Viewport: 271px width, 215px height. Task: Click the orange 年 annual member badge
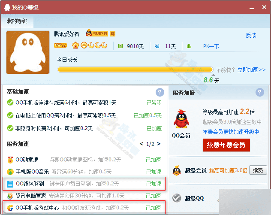tap(112, 33)
